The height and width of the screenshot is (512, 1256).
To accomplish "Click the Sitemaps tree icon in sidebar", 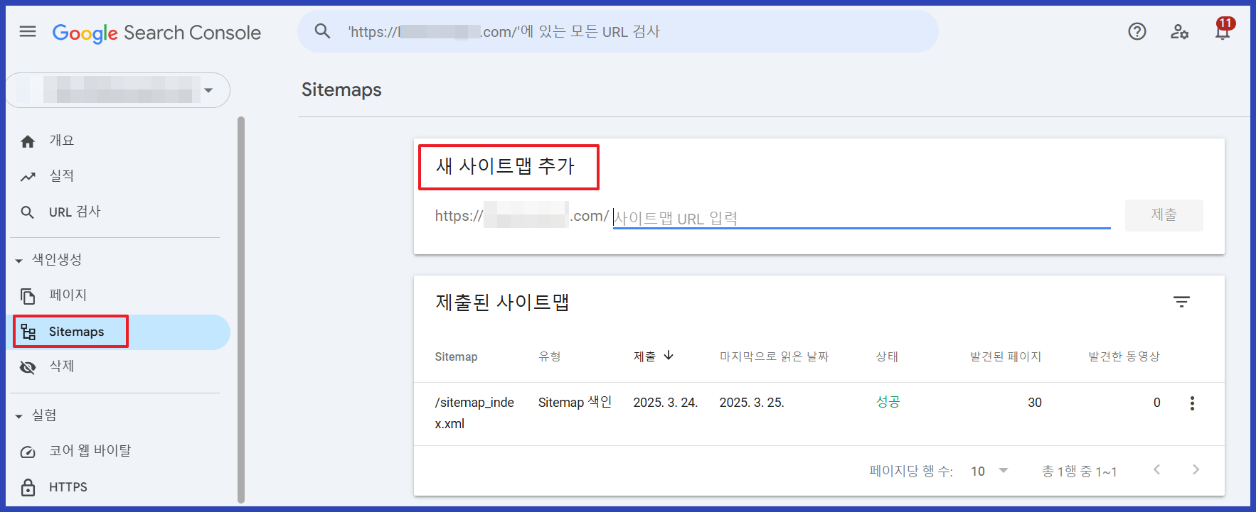I will (28, 332).
